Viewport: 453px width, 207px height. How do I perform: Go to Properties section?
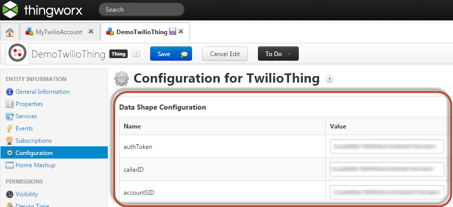(x=29, y=104)
